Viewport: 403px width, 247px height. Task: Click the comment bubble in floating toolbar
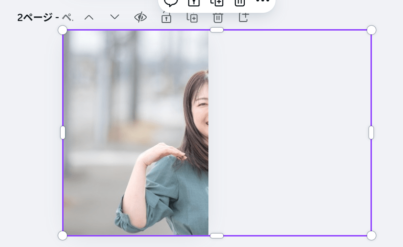(171, 2)
